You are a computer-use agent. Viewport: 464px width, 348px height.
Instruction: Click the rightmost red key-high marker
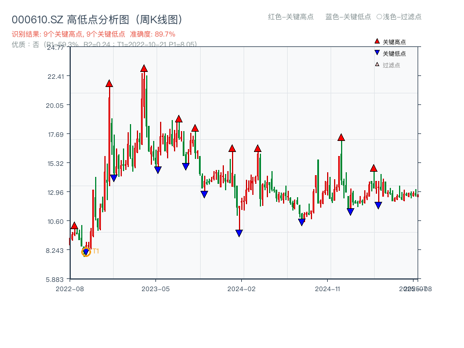pyautogui.click(x=374, y=168)
